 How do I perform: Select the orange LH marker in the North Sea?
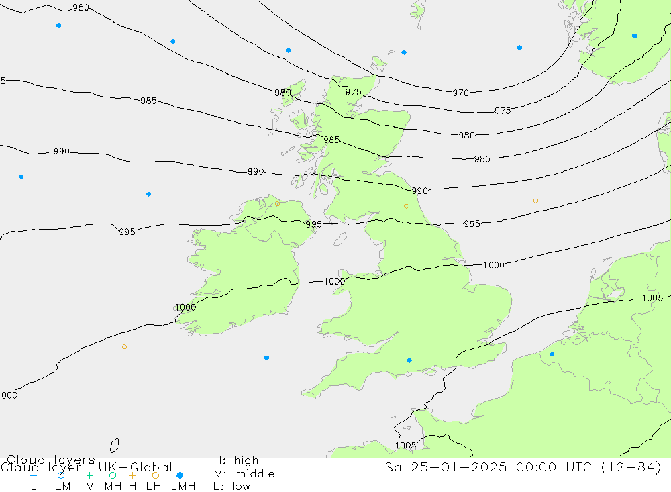coord(535,201)
